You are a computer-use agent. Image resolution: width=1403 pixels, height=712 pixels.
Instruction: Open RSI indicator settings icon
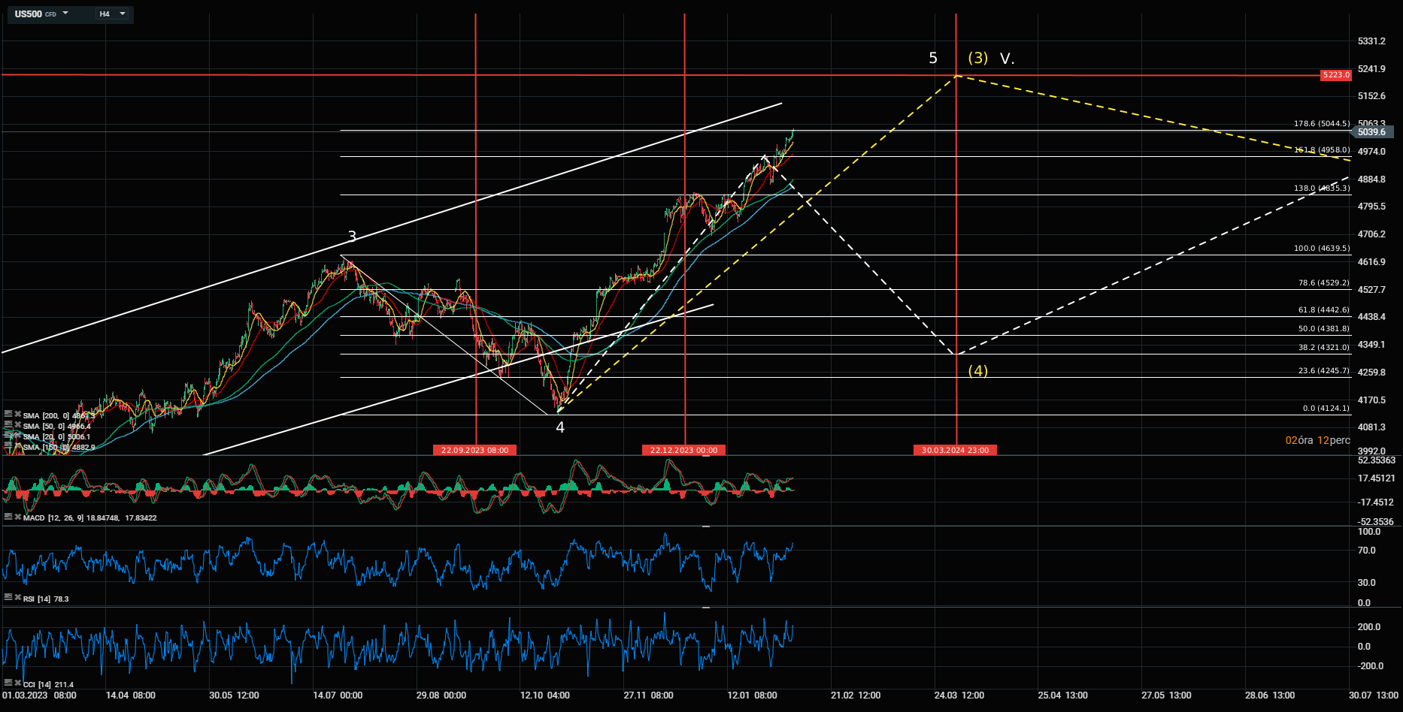pos(8,598)
